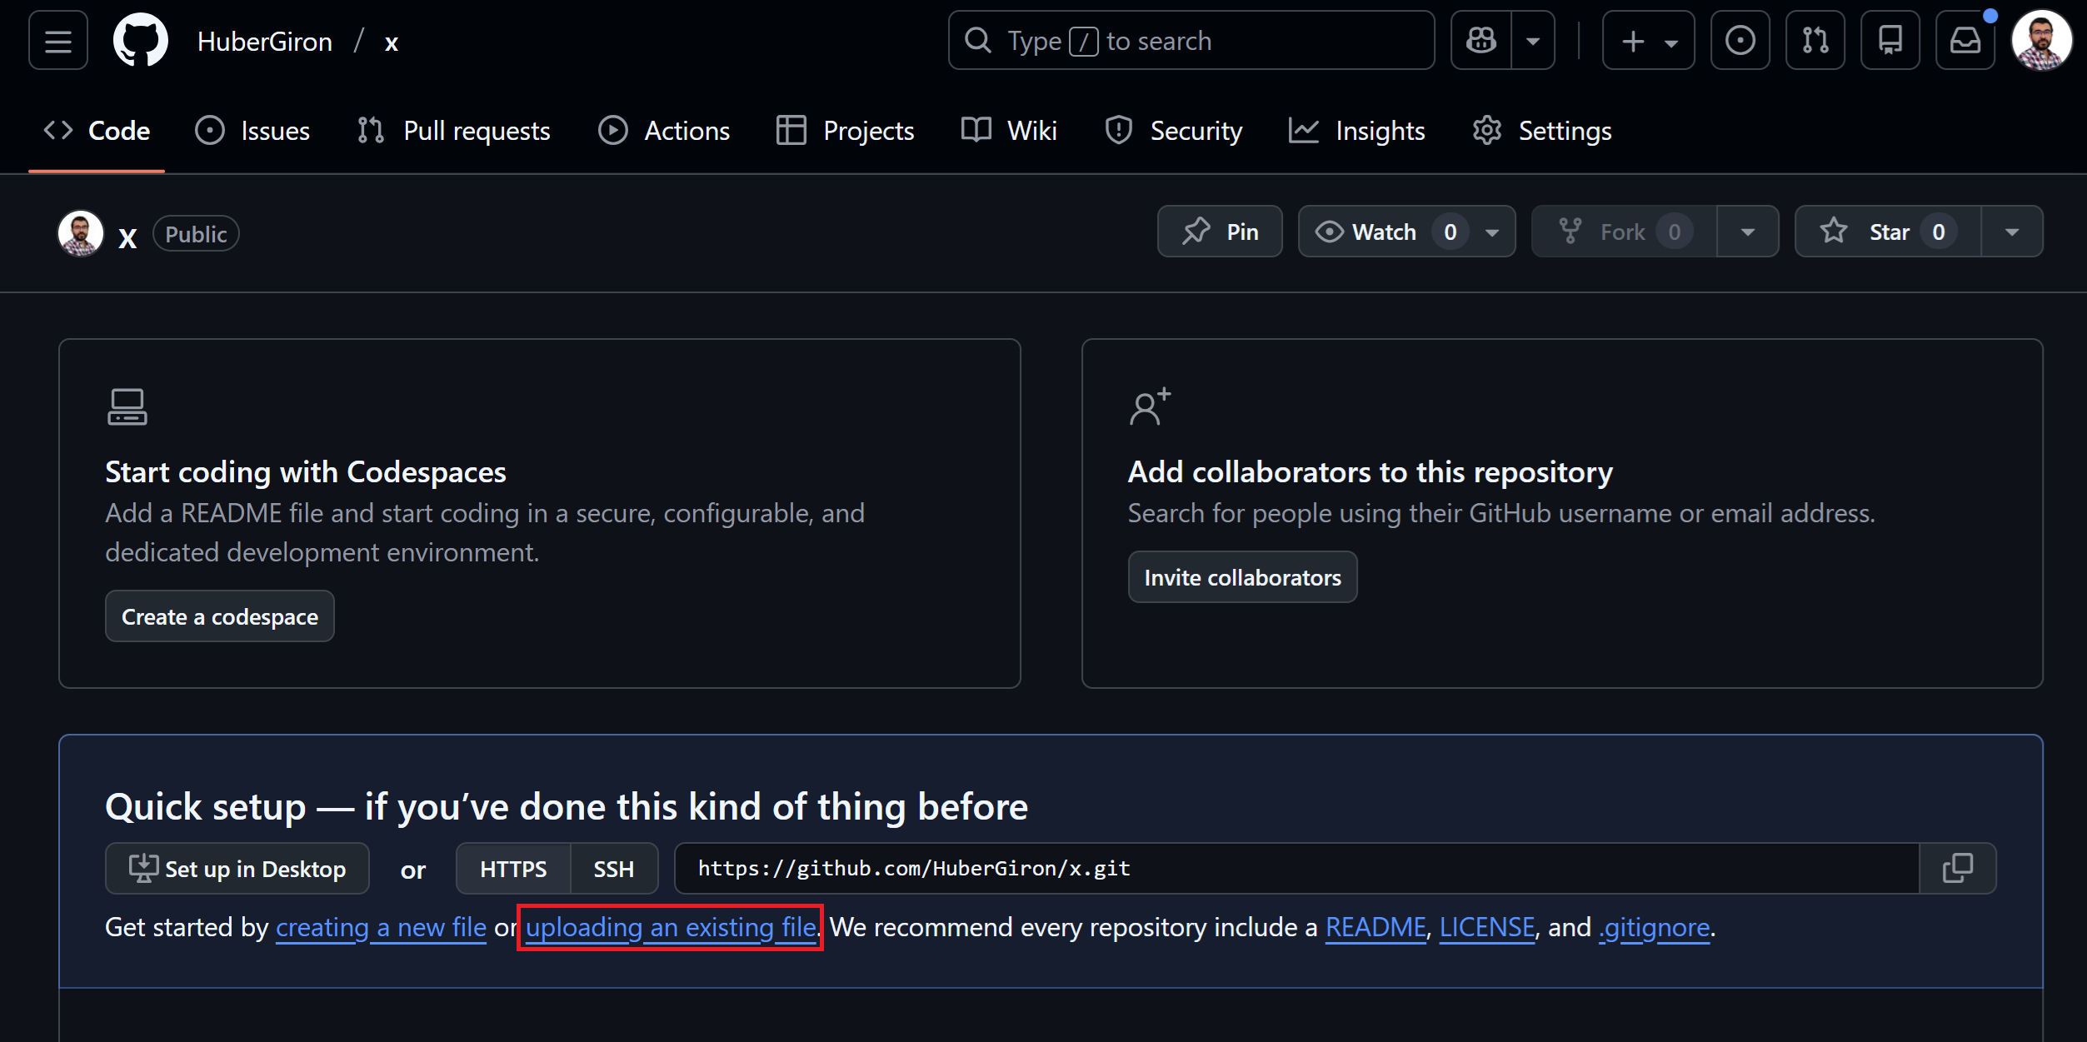This screenshot has height=1042, width=2087.
Task: Open the hamburger navigation menu
Action: click(x=57, y=41)
